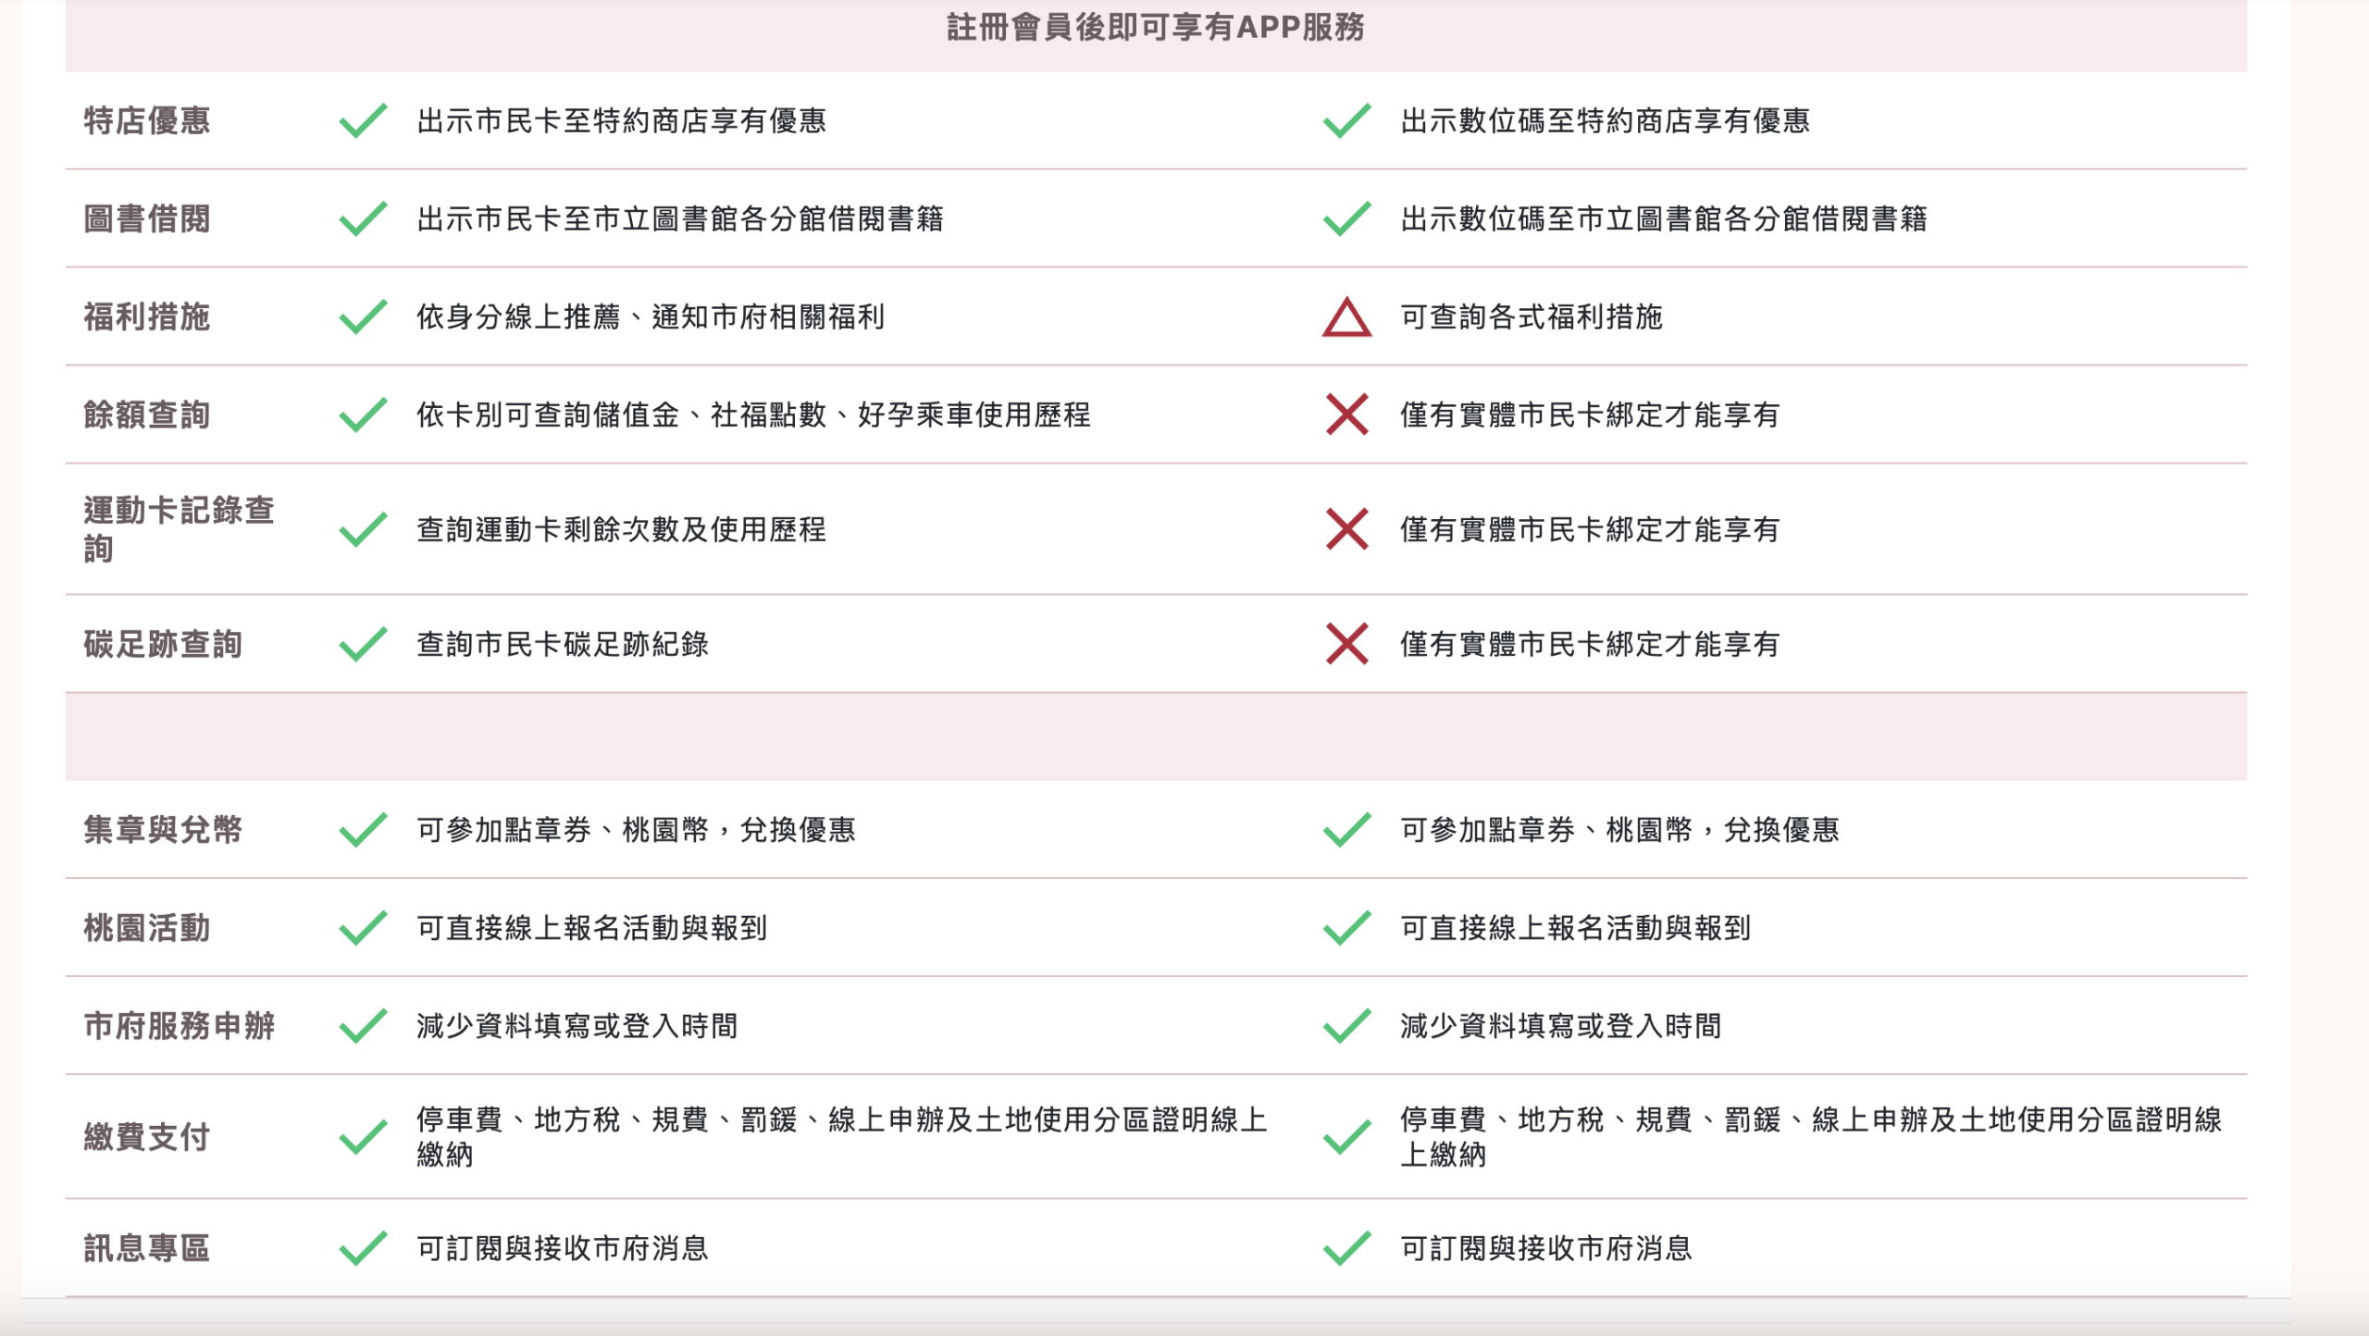Screen dimensions: 2369x1336
Task: Select the 圖書借閱 row label
Action: tap(147, 219)
